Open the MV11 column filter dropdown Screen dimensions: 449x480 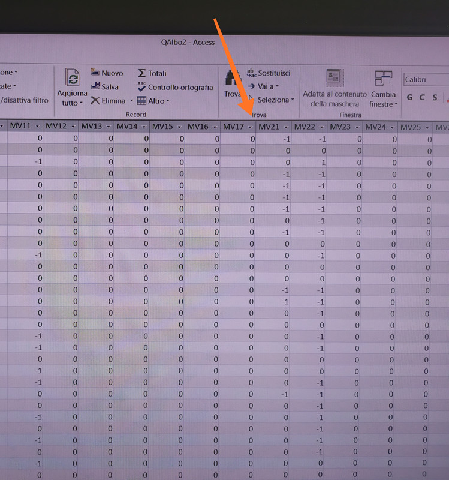coord(37,126)
